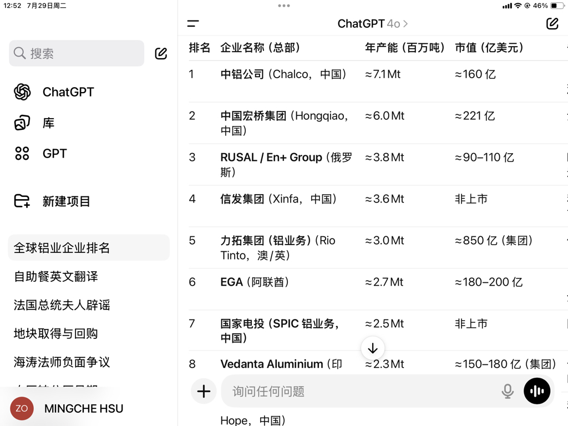Click the ≈3.0 Mt capacity value
This screenshot has height=426, width=568.
tap(384, 240)
